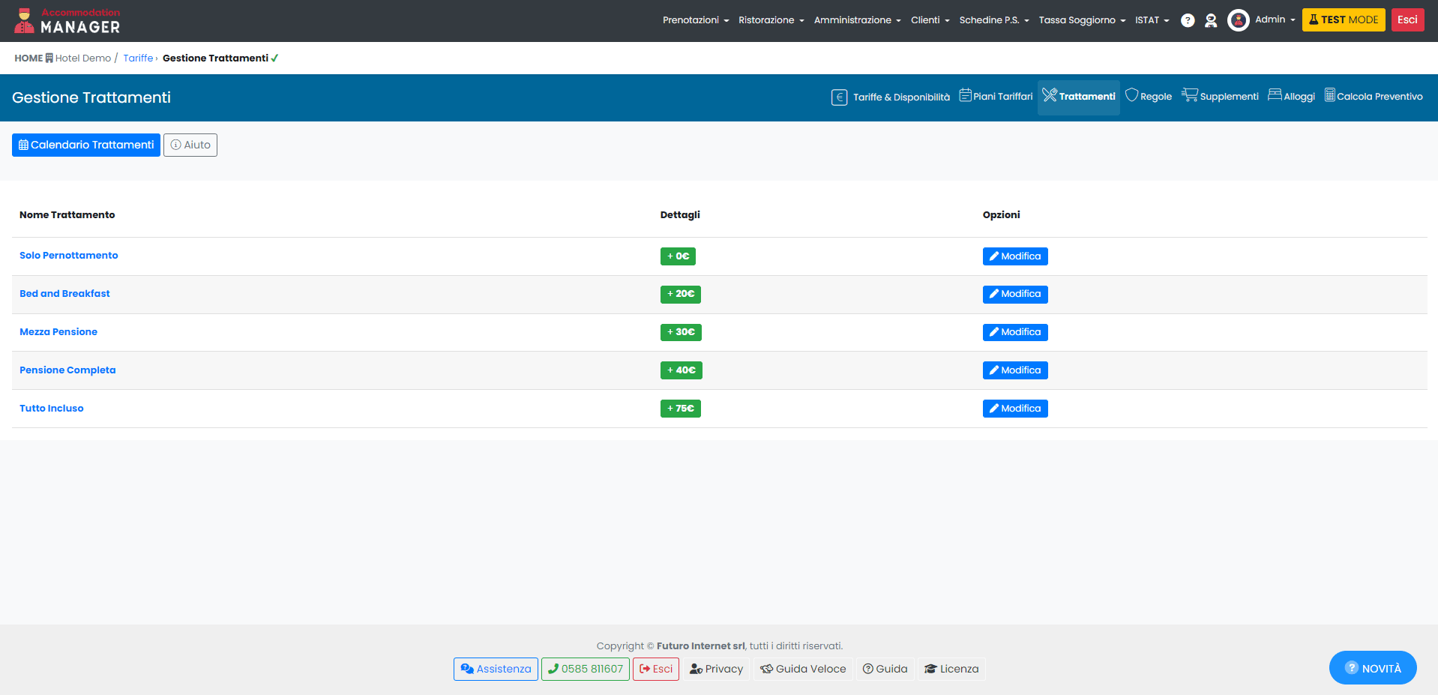Expand the Ristorazione dropdown menu
The height and width of the screenshot is (695, 1438).
tap(771, 20)
